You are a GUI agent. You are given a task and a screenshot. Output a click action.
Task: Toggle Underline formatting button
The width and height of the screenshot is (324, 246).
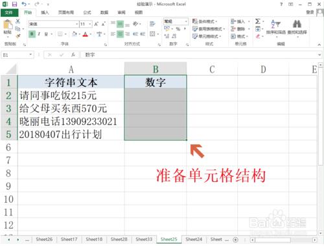click(46, 34)
